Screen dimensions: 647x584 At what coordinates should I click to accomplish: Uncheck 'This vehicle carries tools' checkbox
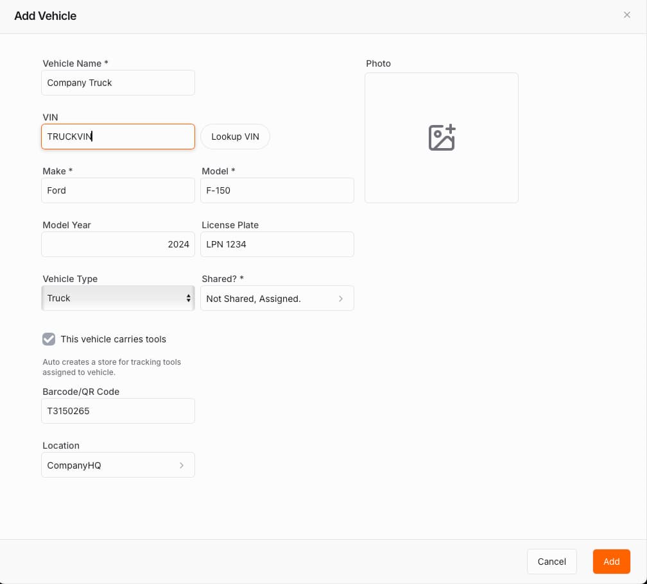(49, 339)
